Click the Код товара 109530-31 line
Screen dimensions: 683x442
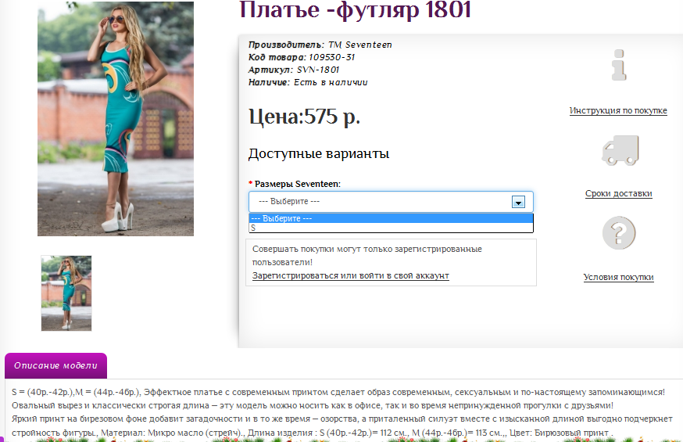click(x=302, y=57)
